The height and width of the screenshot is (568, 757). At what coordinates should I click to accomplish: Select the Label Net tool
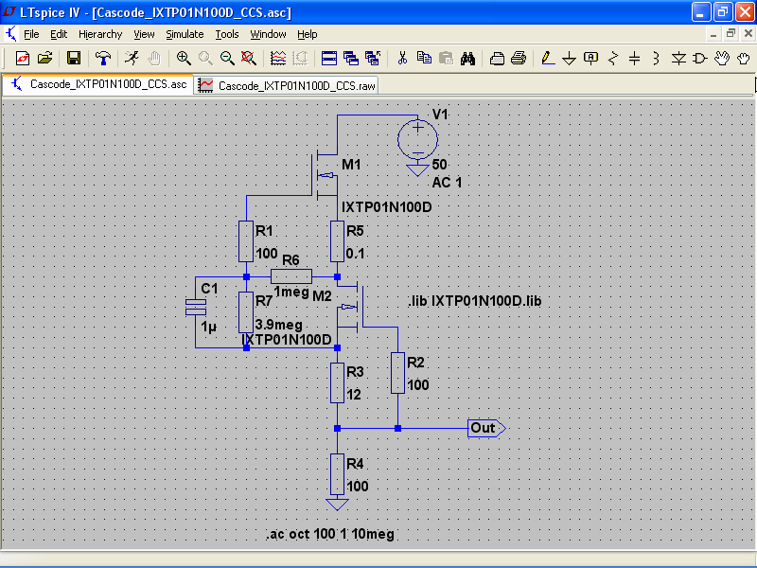(x=590, y=59)
